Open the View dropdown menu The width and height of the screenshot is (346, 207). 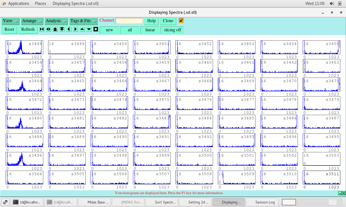[11, 21]
